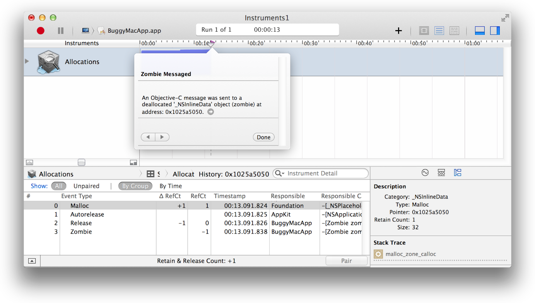Toggle the detail panel collapse triangle button

point(32,261)
